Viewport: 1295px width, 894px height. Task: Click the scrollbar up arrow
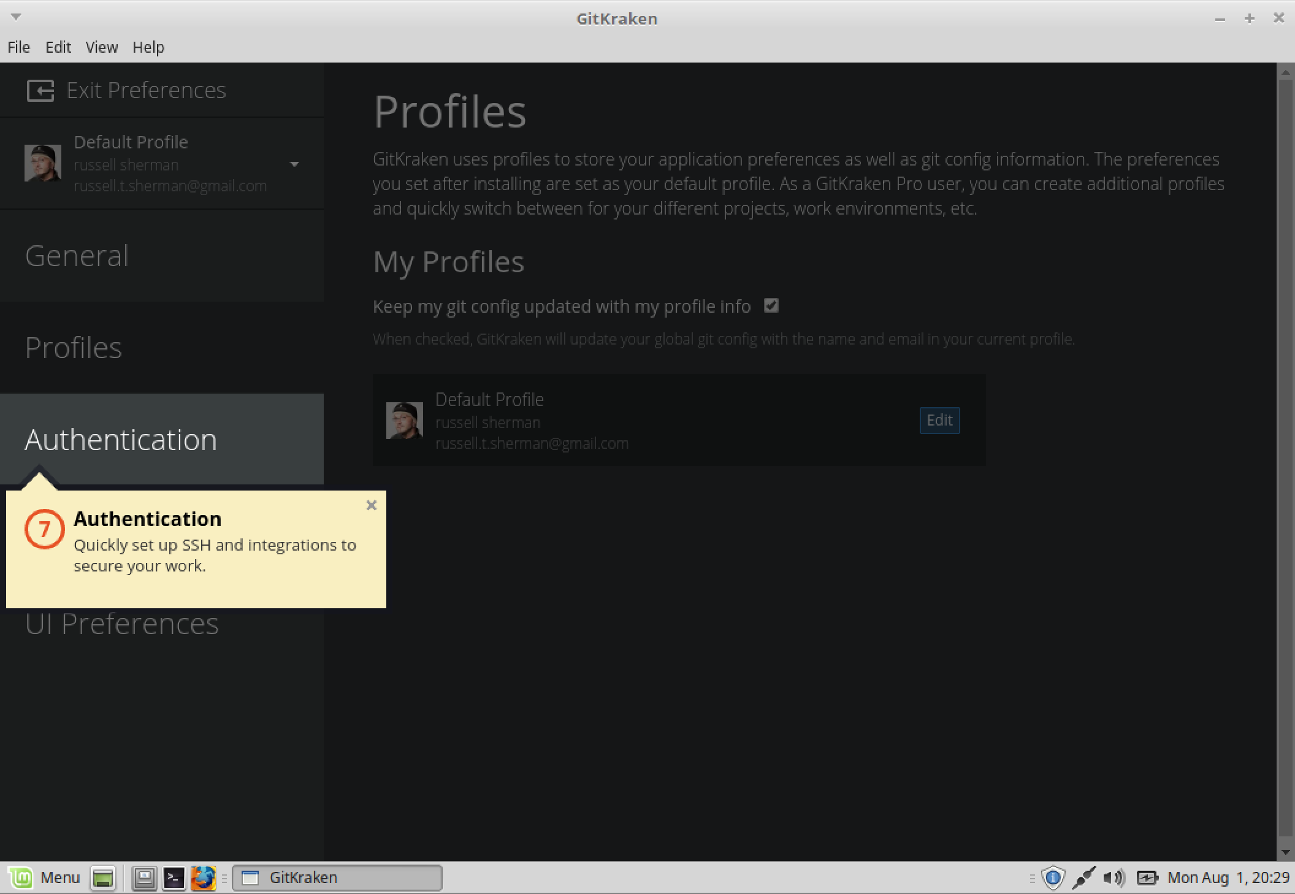click(1285, 72)
